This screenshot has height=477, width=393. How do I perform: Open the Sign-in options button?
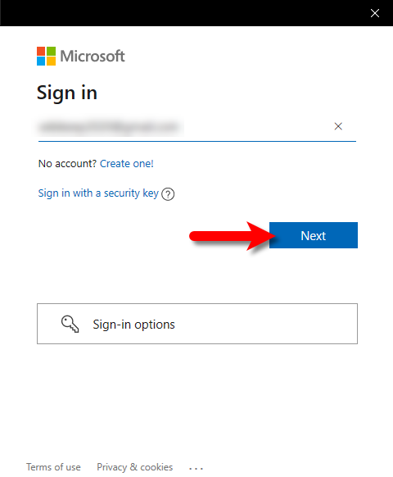pyautogui.click(x=197, y=324)
